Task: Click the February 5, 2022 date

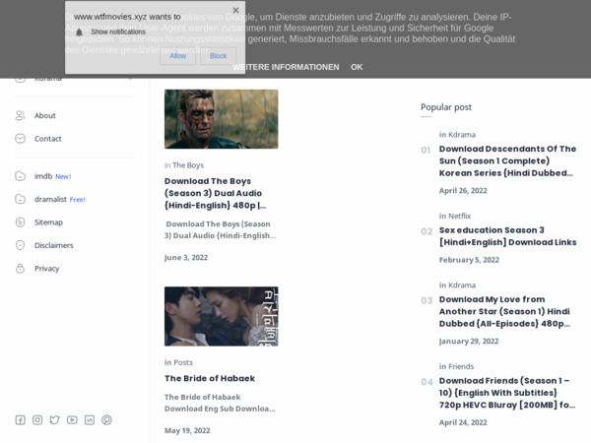Action: [x=469, y=260]
